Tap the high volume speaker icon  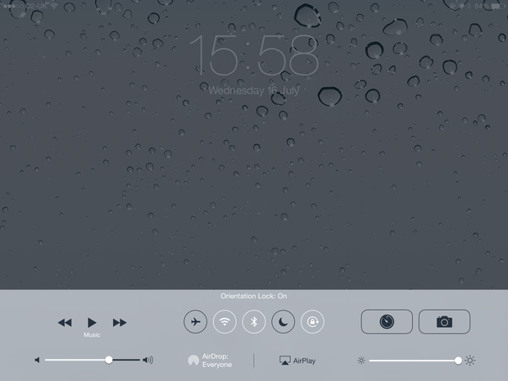(147, 360)
